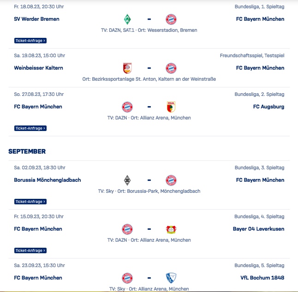The width and height of the screenshot is (298, 292).
Task: Click the Weinbeisser Kaltern club logo
Action: coord(127,68)
